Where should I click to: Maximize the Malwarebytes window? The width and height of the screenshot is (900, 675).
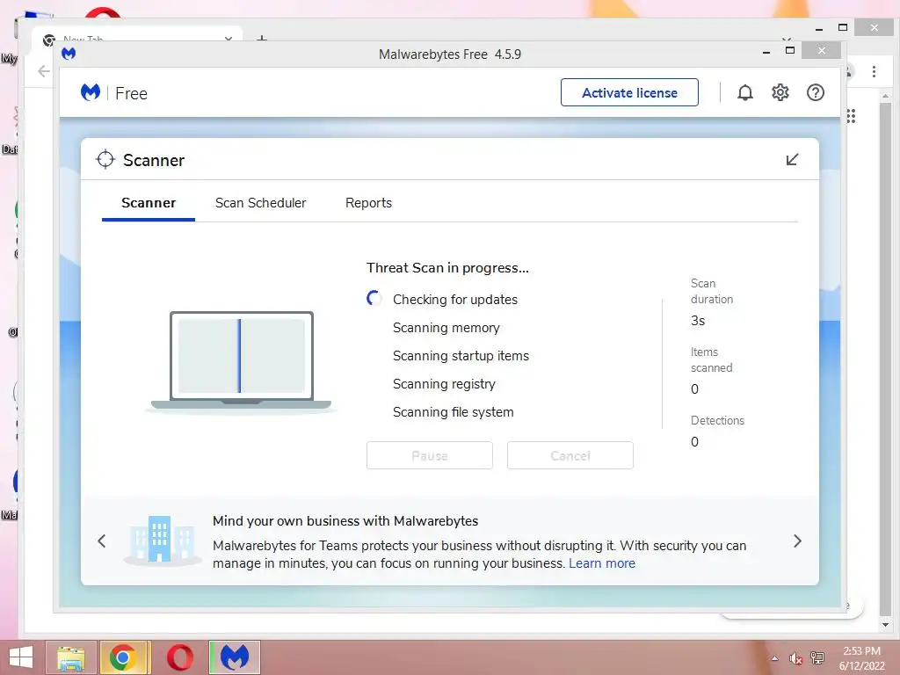pos(790,50)
